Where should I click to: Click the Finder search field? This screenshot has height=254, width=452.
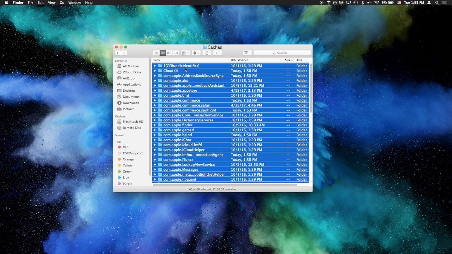pyautogui.click(x=282, y=53)
